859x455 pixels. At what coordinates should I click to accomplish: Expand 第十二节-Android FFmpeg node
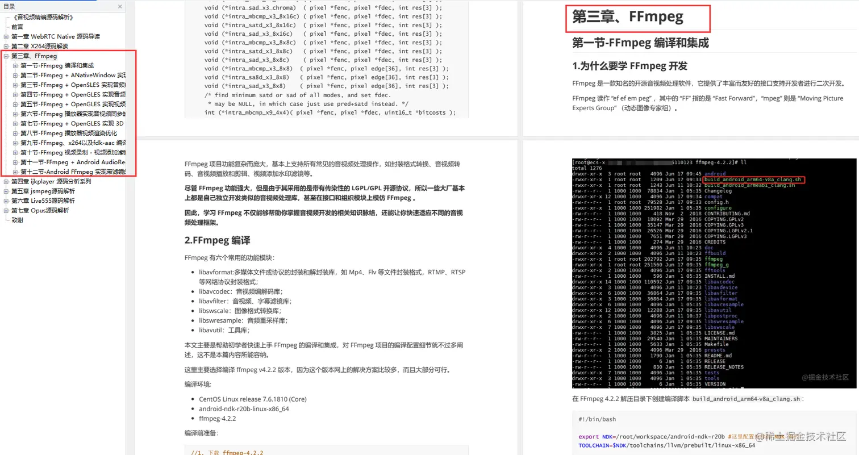(x=15, y=172)
